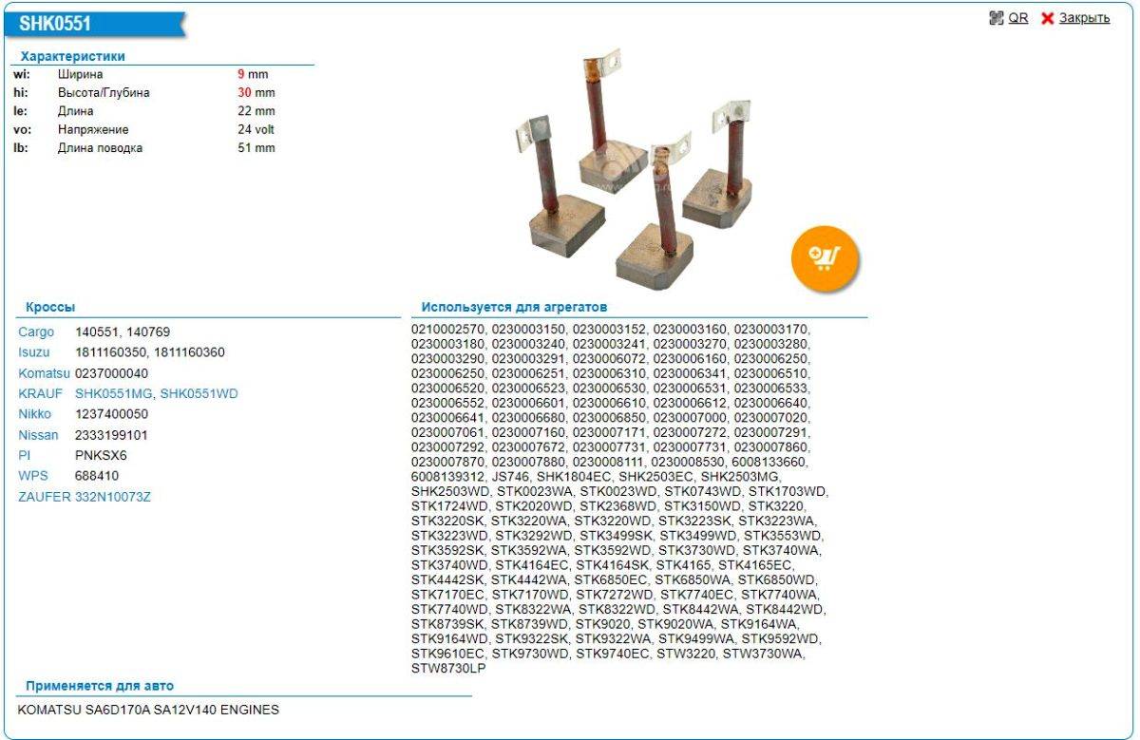
Task: Click the brush set product image
Action: (635, 169)
